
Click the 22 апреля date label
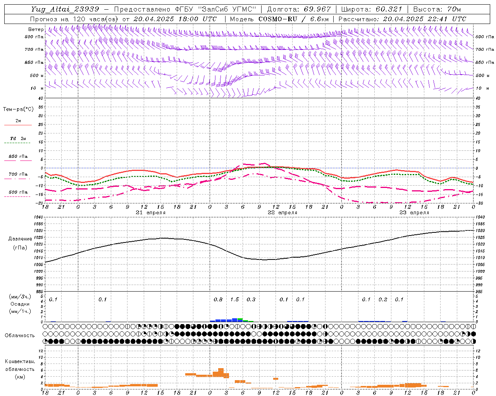pyautogui.click(x=282, y=213)
